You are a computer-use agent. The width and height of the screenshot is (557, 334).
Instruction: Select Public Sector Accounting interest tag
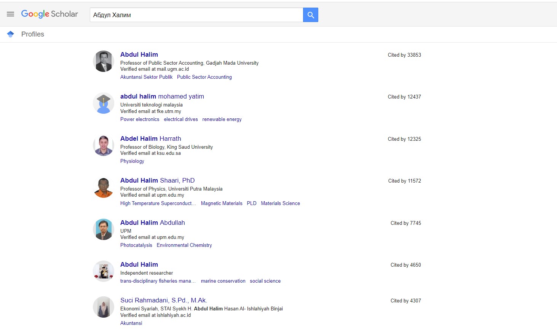(x=204, y=77)
